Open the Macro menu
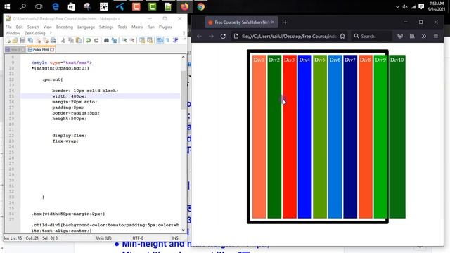The image size is (450, 253). (137, 27)
